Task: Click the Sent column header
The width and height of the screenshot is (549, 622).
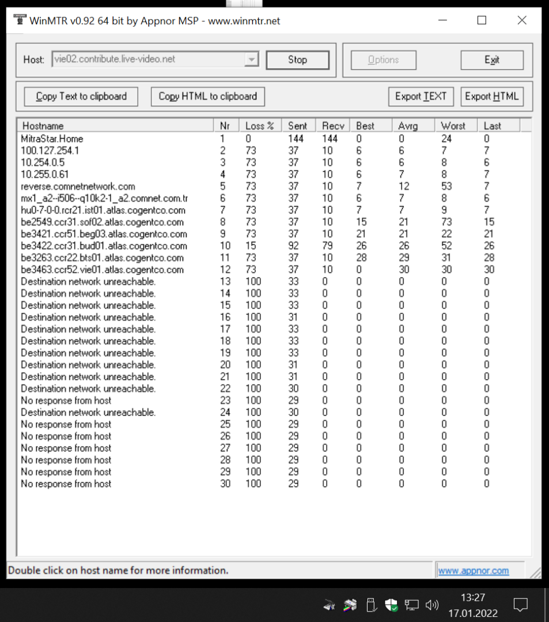Action: tap(299, 126)
